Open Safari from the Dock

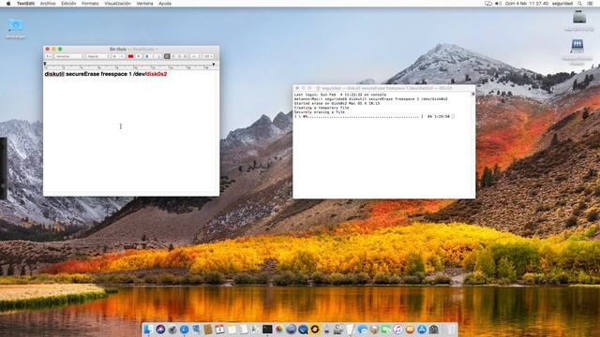(x=184, y=329)
